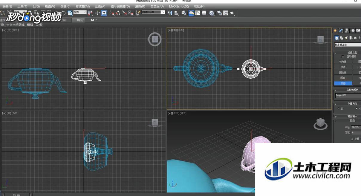Viewport: 361px width, 196px height.
Task: Open the Material Editor icon
Action: click(x=212, y=13)
